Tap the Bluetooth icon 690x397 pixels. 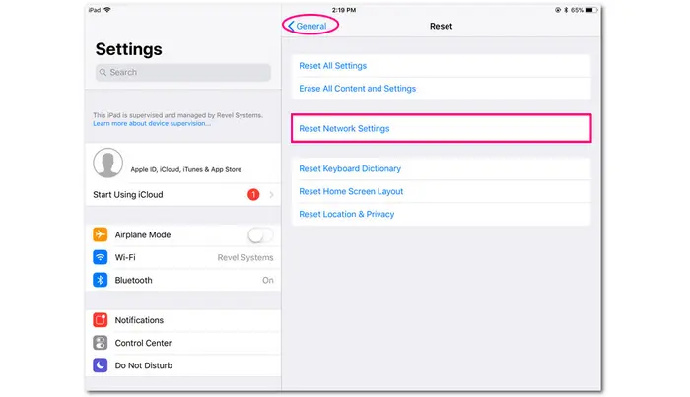100,280
